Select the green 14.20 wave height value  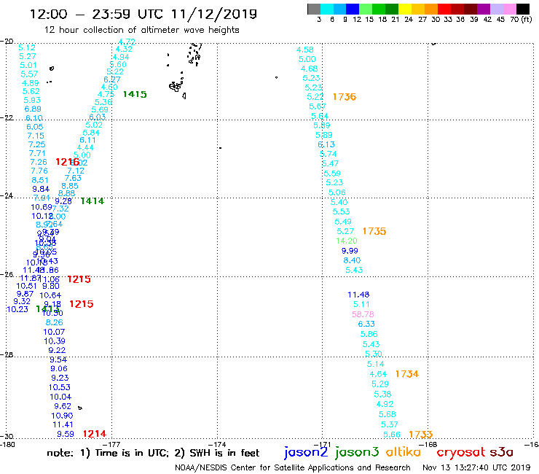click(347, 241)
